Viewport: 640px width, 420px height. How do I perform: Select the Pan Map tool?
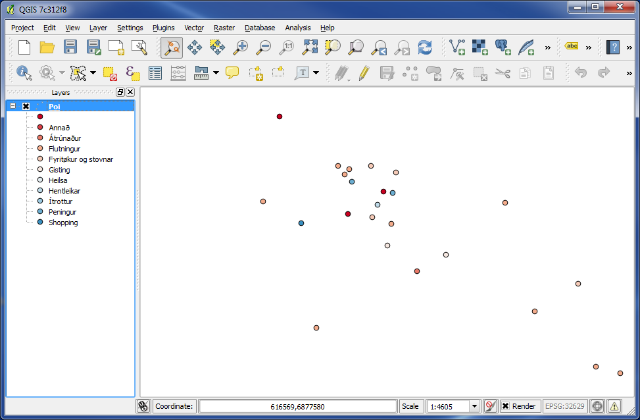point(194,47)
